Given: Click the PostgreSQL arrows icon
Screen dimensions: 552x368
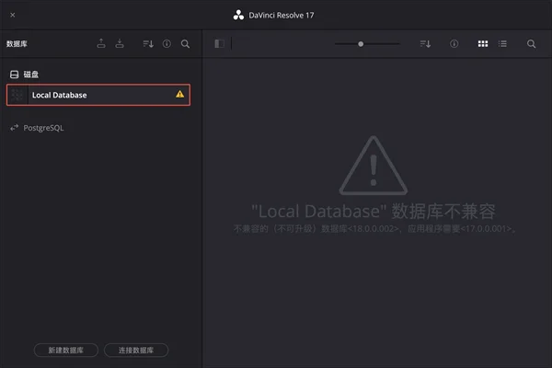Looking at the screenshot, I should 14,128.
